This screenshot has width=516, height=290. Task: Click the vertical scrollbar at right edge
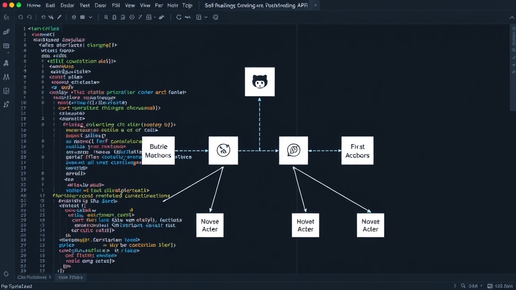click(x=512, y=67)
